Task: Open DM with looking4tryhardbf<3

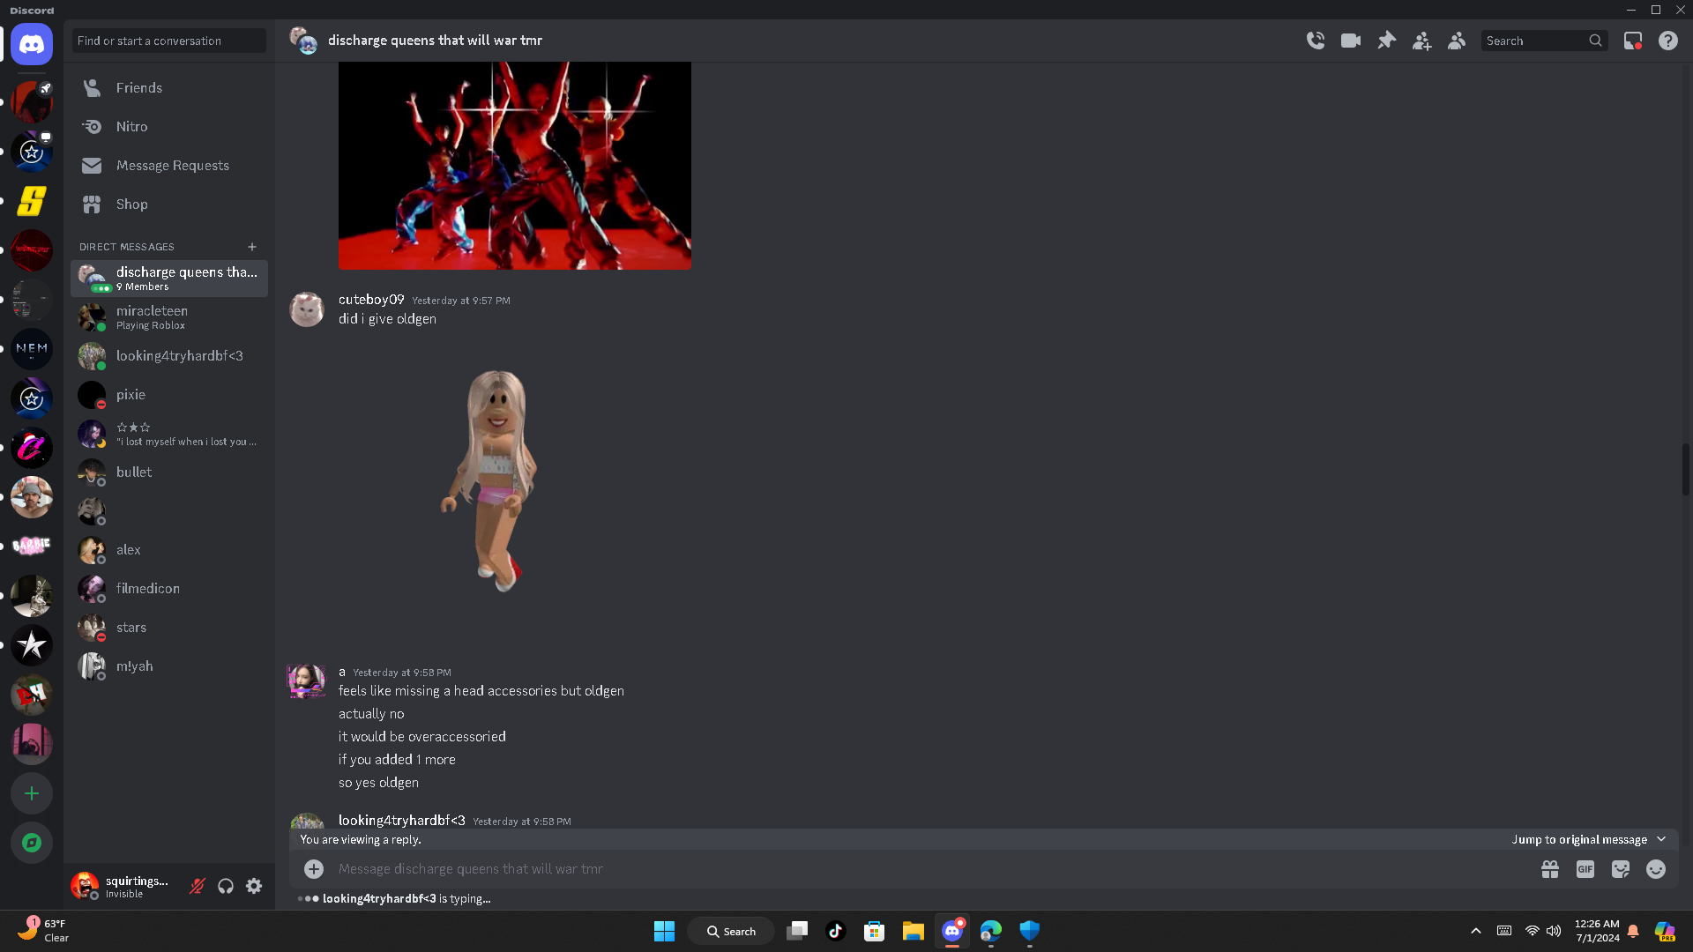Action: pos(168,356)
